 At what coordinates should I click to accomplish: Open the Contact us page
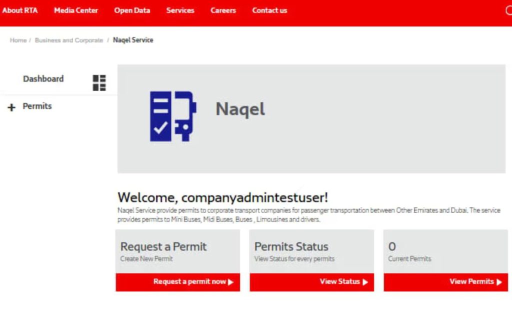tap(269, 10)
